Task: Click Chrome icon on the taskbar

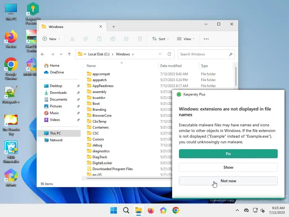Action: (x=176, y=210)
